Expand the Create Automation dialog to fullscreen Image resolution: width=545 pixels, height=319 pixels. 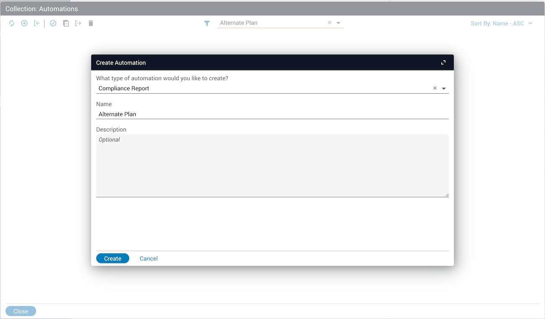(x=443, y=63)
